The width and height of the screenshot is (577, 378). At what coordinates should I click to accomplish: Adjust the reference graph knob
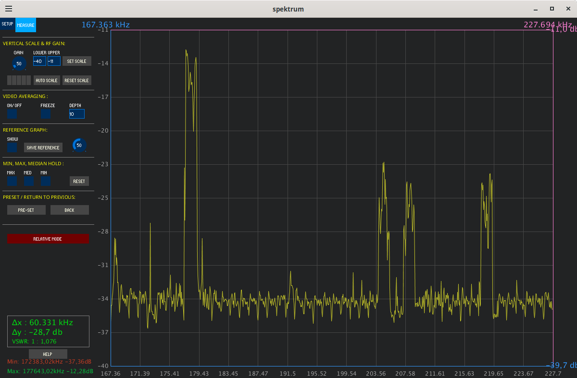coord(79,145)
